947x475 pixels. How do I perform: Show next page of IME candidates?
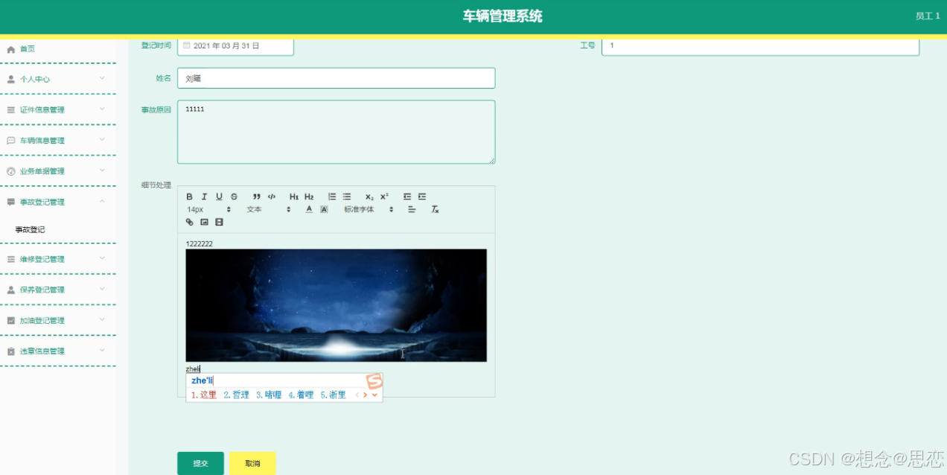coord(365,395)
